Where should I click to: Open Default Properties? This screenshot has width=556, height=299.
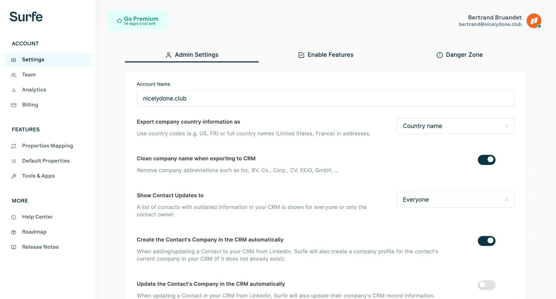(x=48, y=161)
